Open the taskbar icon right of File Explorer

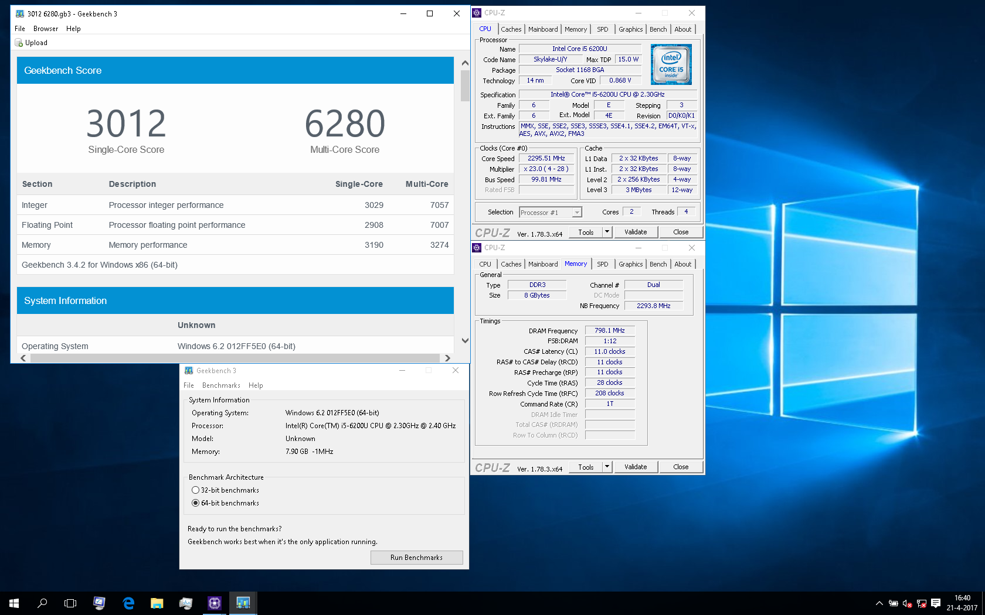tap(185, 603)
